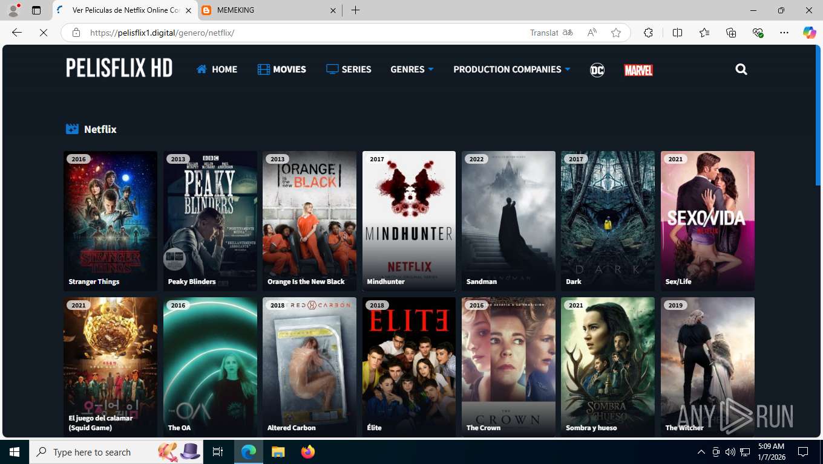Open Peaky Blinders poster

(210, 221)
